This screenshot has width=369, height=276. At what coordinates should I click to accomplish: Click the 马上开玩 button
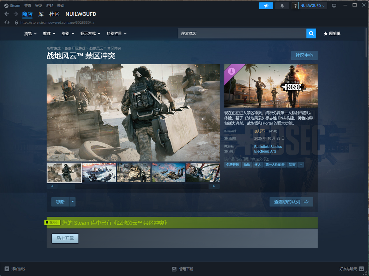tap(65, 238)
